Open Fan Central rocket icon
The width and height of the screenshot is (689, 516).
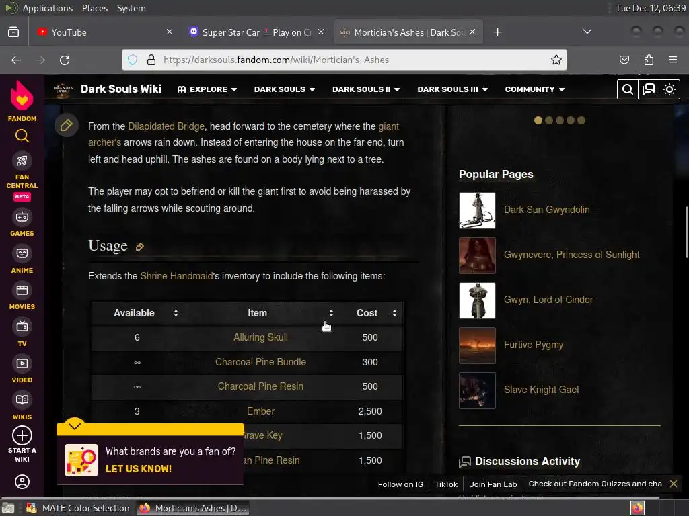(22, 161)
